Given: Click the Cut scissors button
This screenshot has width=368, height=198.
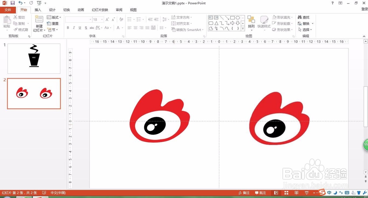Looking at the screenshot, I should pos(19,17).
